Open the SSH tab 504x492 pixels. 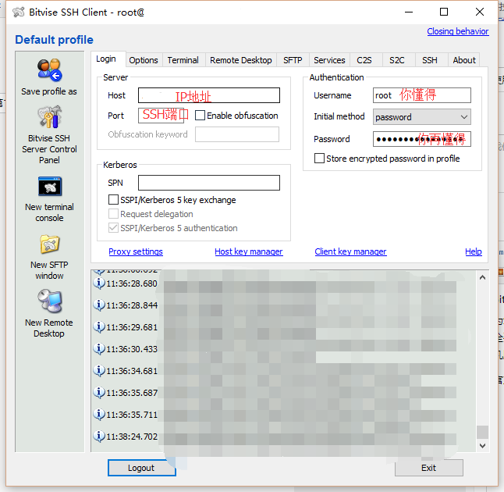[x=430, y=60]
